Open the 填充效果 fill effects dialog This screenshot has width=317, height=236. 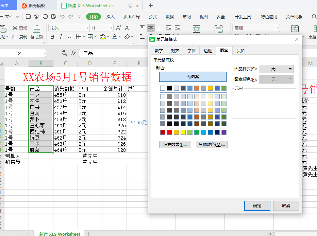pos(175,144)
